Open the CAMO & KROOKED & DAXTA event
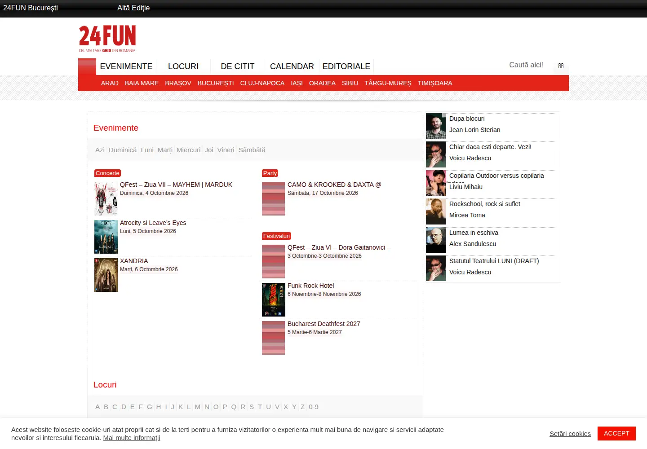This screenshot has width=647, height=449. [334, 185]
